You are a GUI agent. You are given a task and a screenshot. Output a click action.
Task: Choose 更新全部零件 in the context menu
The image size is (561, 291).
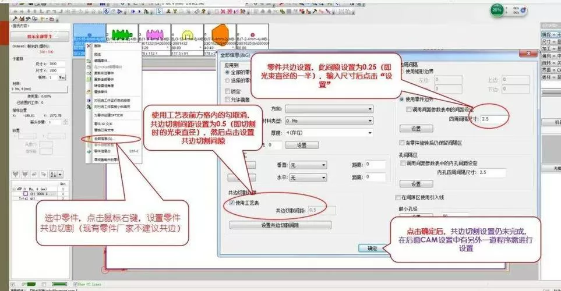[104, 79]
